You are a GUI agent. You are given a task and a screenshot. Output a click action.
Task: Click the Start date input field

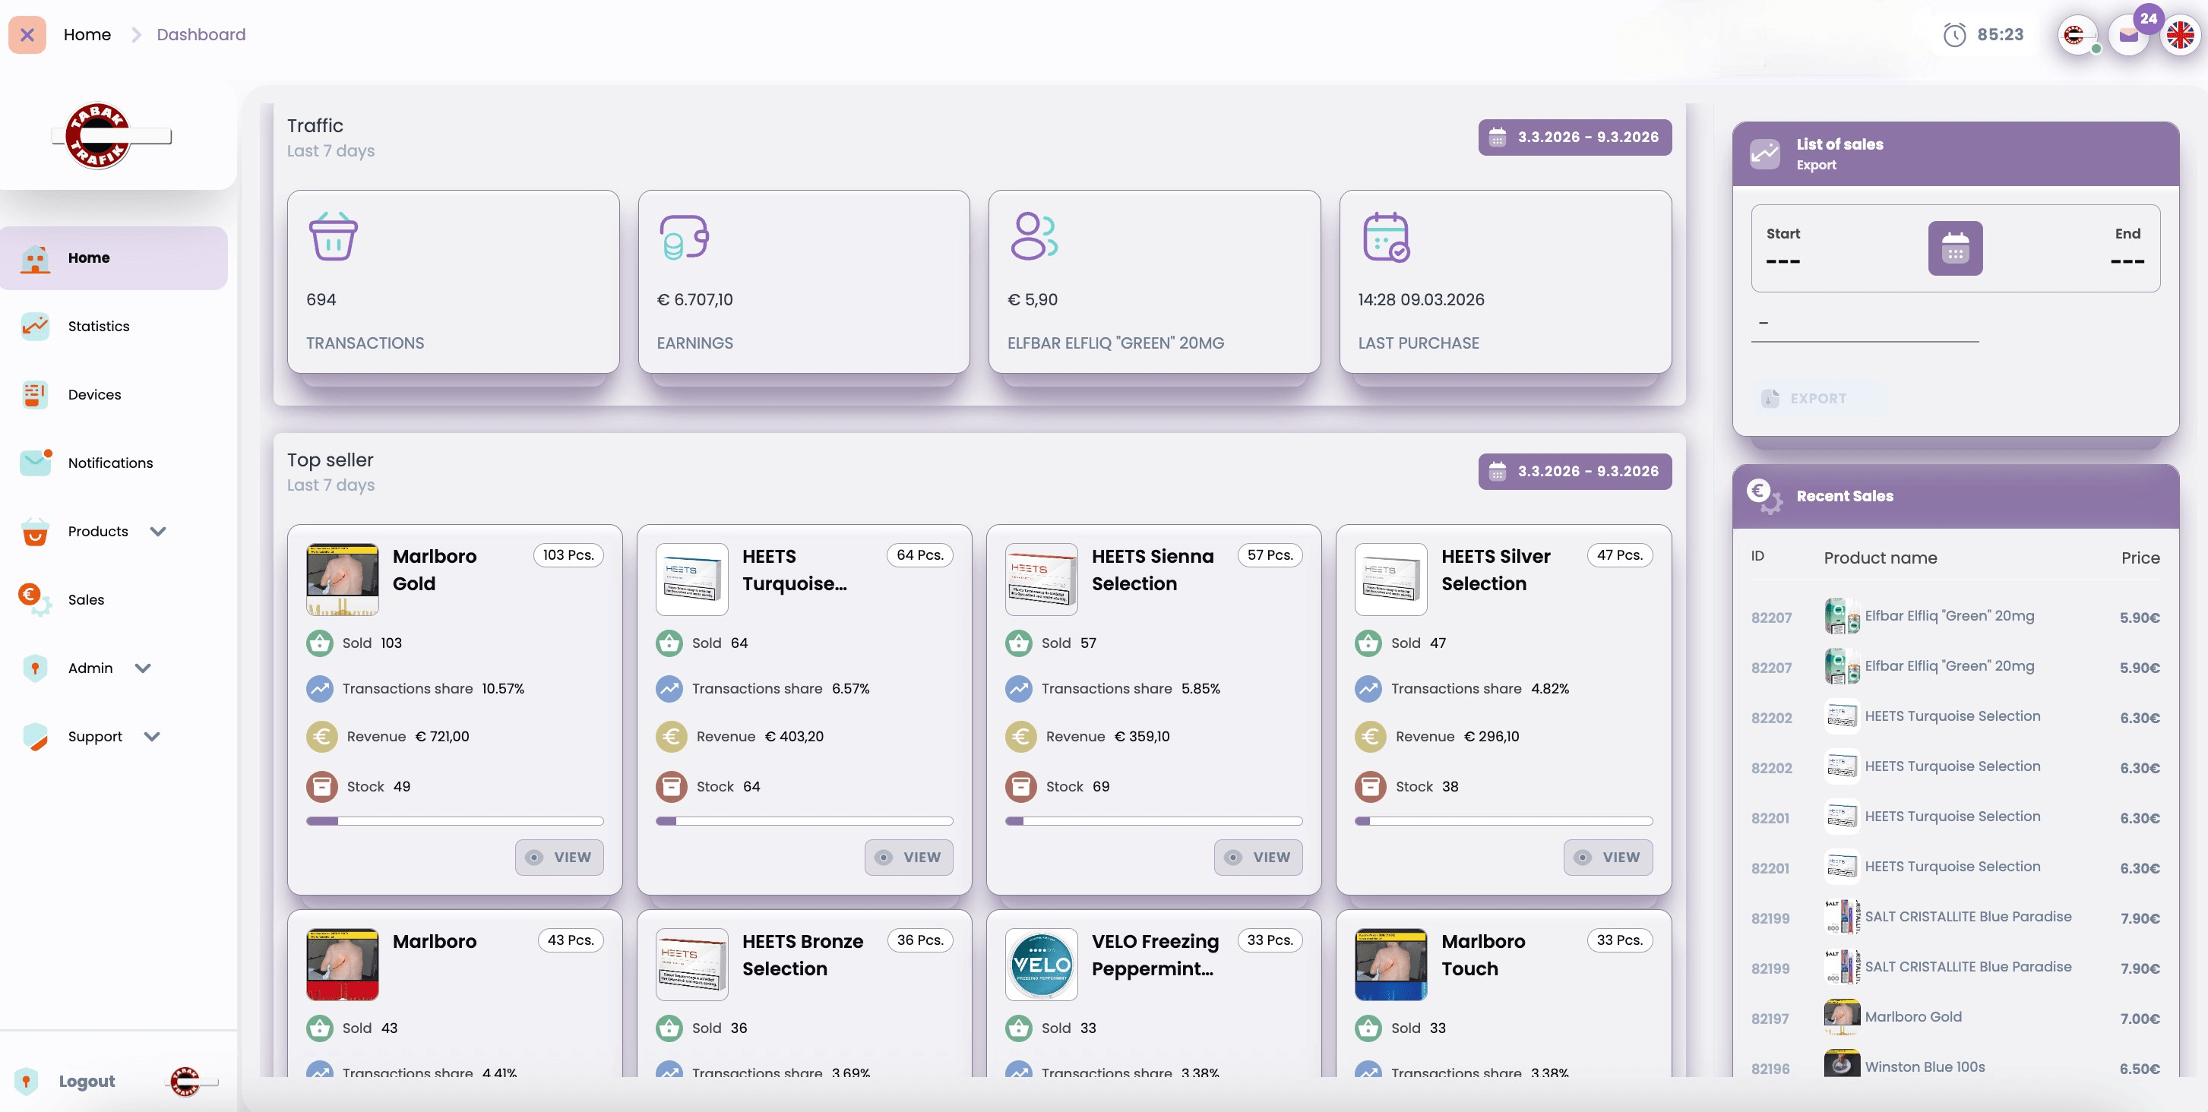(1783, 261)
